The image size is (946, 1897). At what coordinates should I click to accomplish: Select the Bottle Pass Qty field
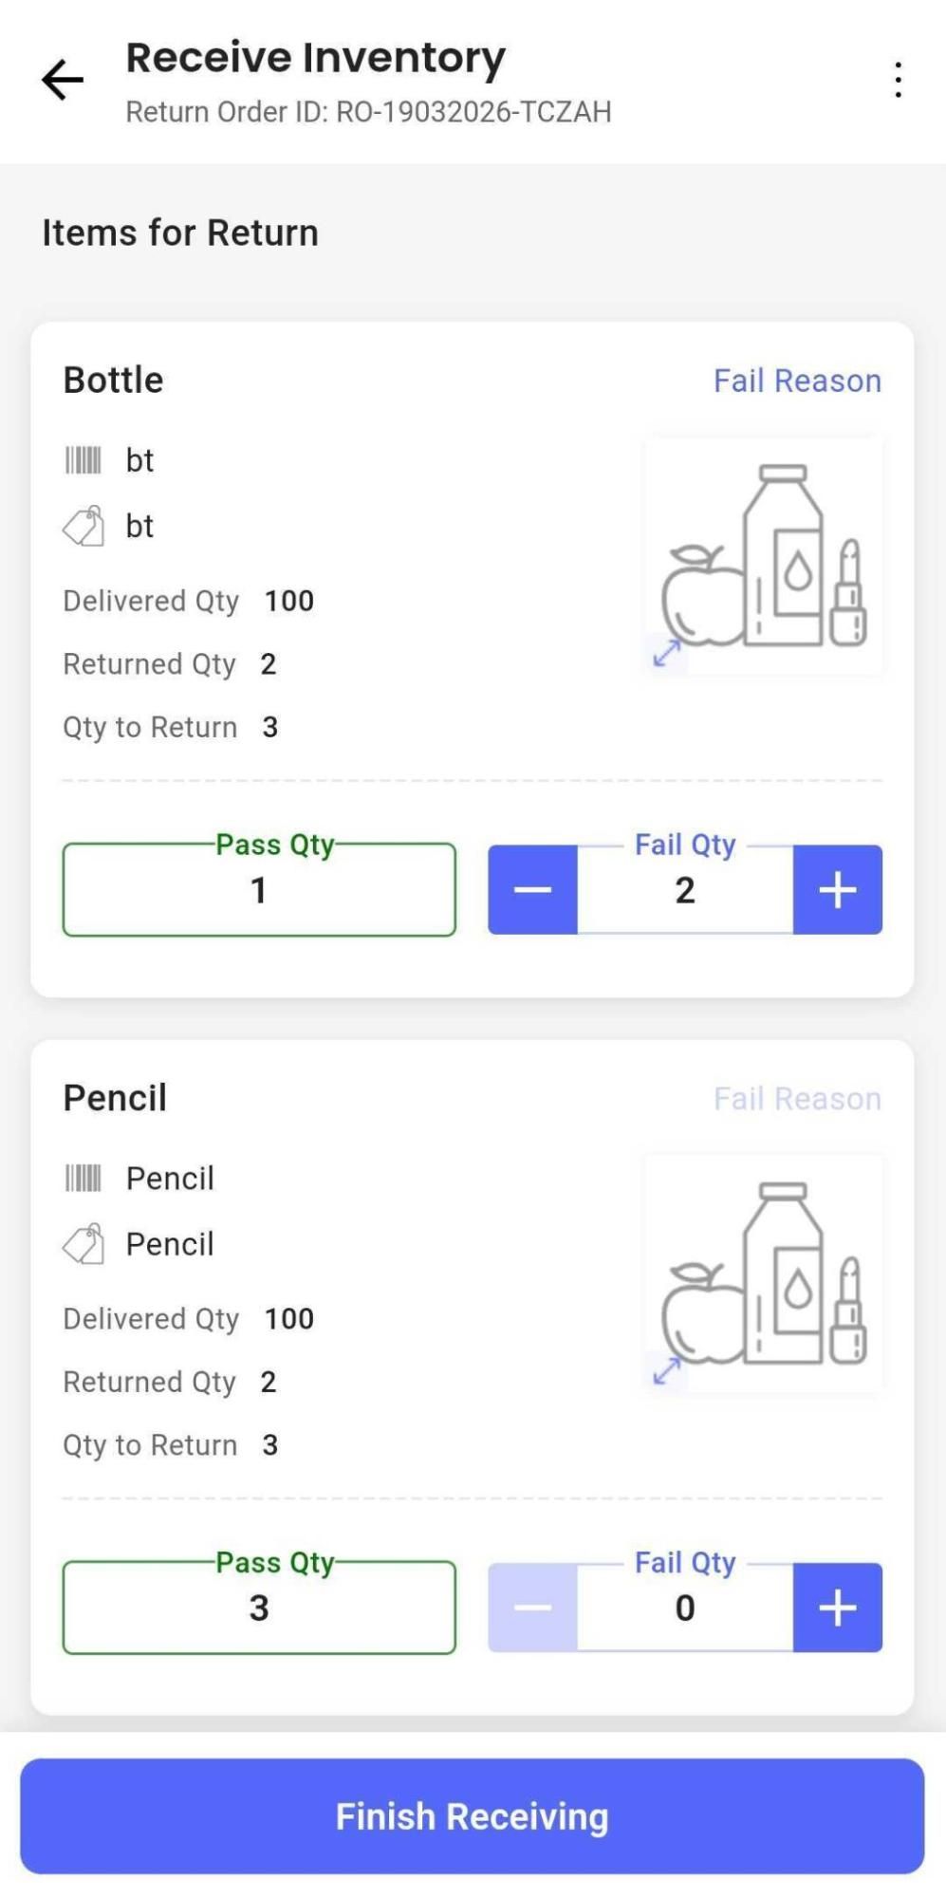pyautogui.click(x=259, y=890)
